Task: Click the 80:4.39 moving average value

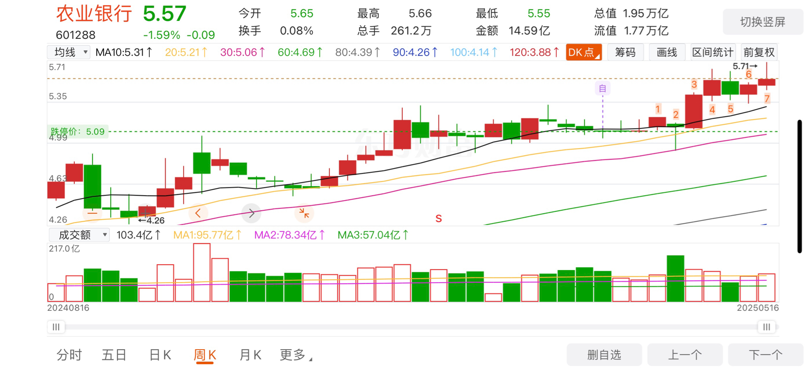Action: click(x=357, y=52)
